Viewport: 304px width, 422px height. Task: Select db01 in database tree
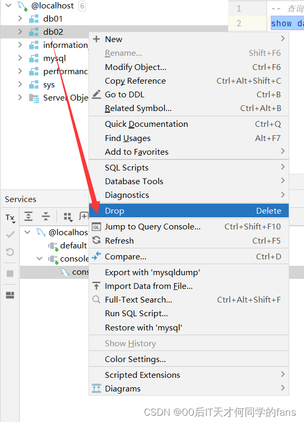53,18
